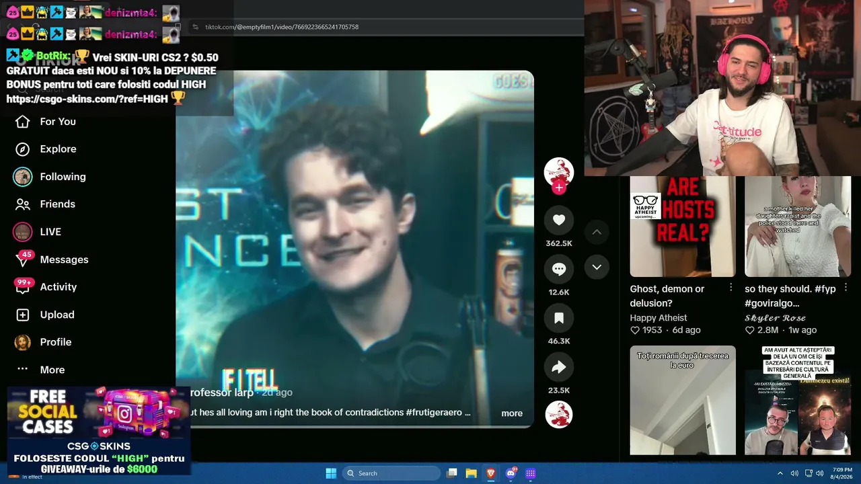Open the 'Toți românii după trecerea la euro' thumbnail
This screenshot has height=484, width=861.
683,401
